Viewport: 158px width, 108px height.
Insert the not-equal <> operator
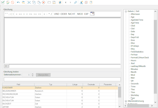coord(40,14)
